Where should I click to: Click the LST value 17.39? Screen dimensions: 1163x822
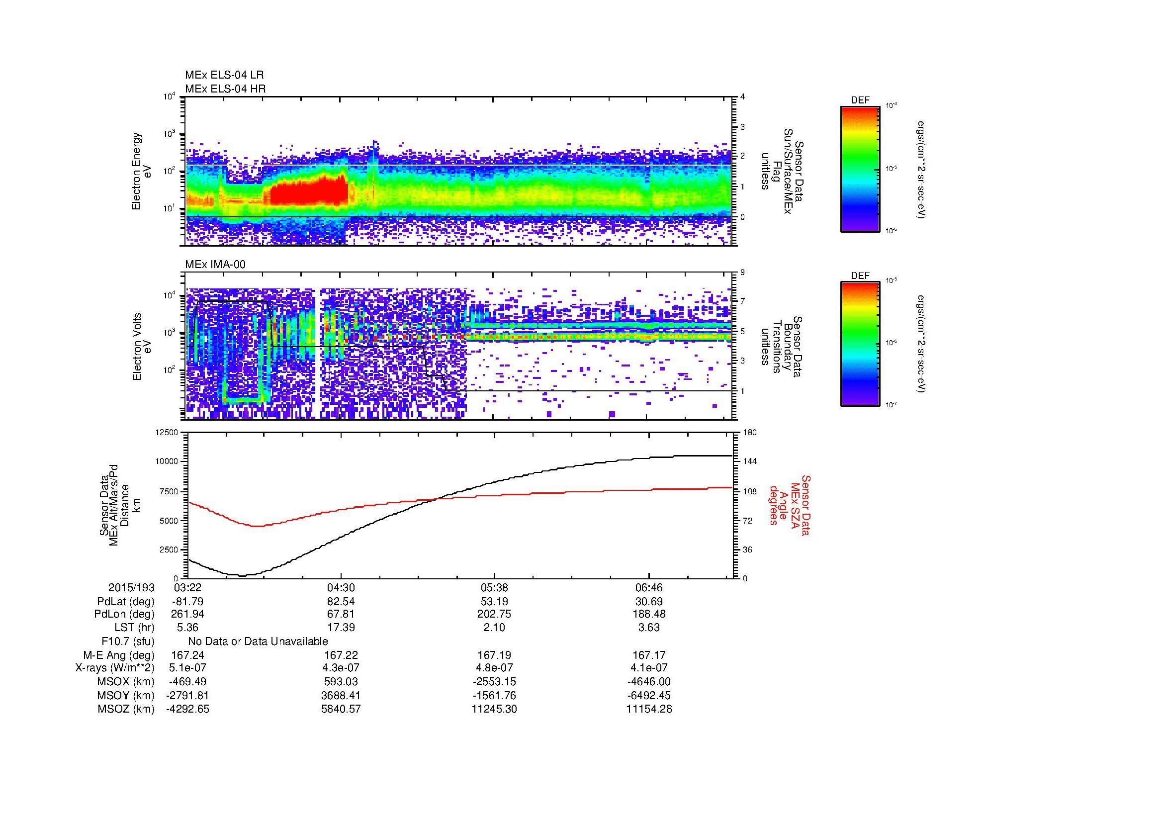(x=342, y=628)
